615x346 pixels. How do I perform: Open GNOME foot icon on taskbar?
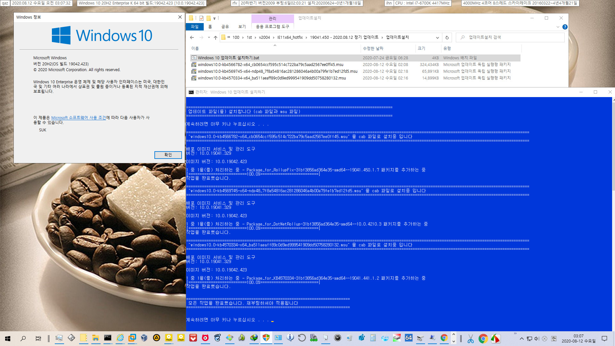point(217,338)
